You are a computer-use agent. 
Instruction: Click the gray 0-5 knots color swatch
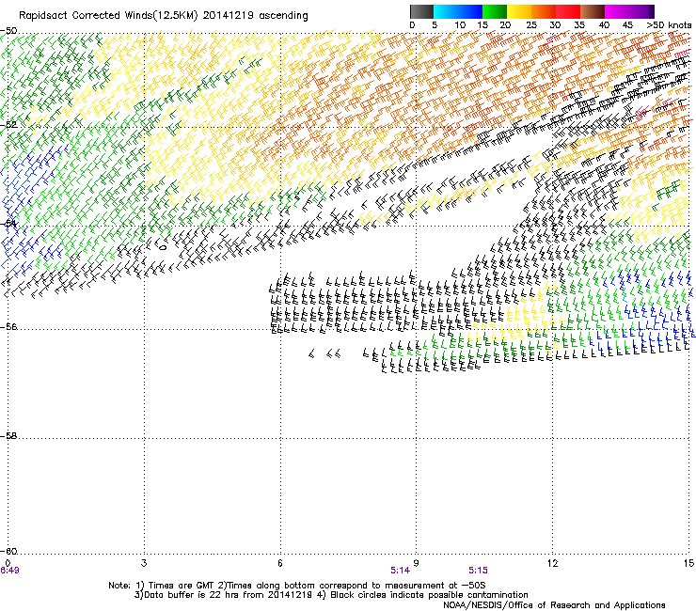coord(421,11)
